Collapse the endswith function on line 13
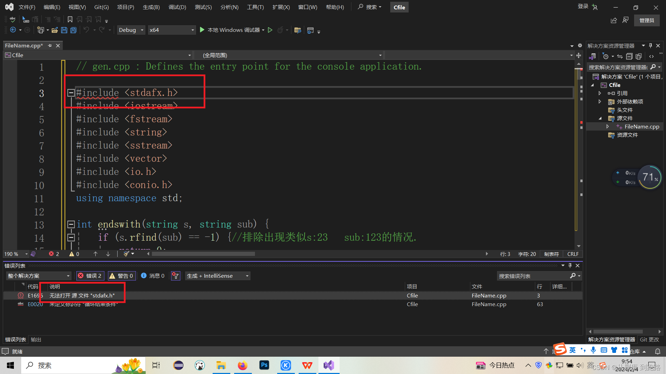Screen dimensions: 666x374 (x=71, y=224)
